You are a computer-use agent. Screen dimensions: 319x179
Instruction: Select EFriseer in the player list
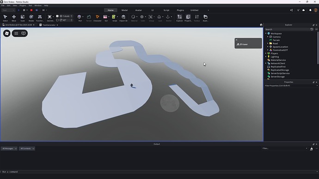click(244, 44)
